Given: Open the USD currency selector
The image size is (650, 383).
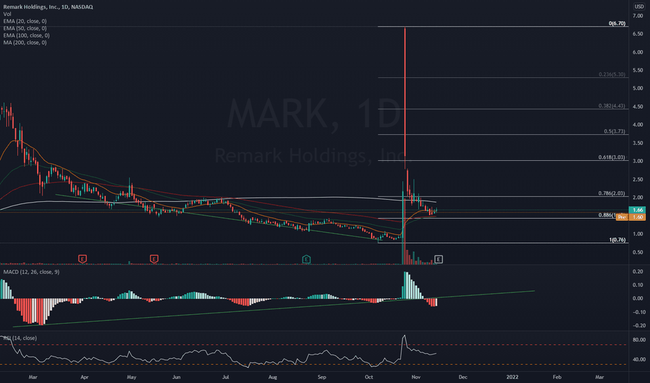Looking at the screenshot, I should pos(639,7).
